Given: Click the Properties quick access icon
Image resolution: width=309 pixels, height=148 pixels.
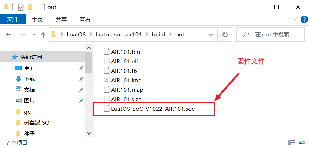Looking at the screenshot, I should [x=21, y=7].
